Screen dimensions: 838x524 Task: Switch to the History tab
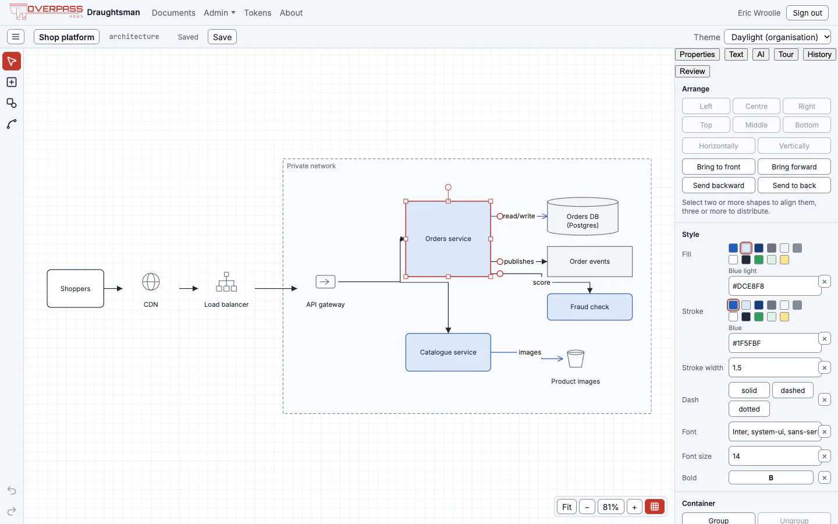point(819,54)
